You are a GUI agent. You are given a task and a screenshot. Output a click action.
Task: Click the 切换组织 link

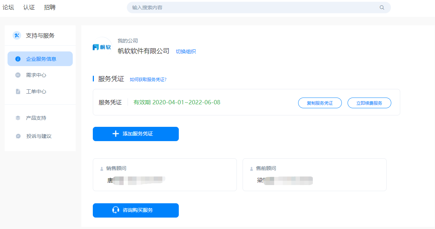click(186, 51)
